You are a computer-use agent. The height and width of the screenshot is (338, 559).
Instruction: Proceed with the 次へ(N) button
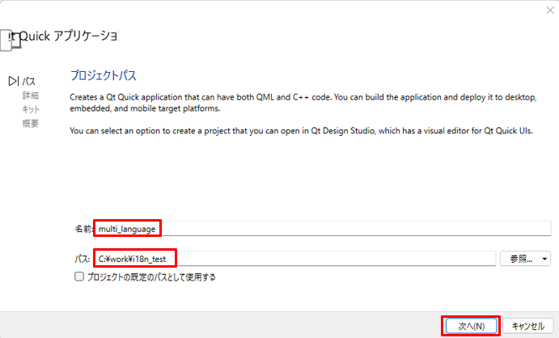(471, 325)
